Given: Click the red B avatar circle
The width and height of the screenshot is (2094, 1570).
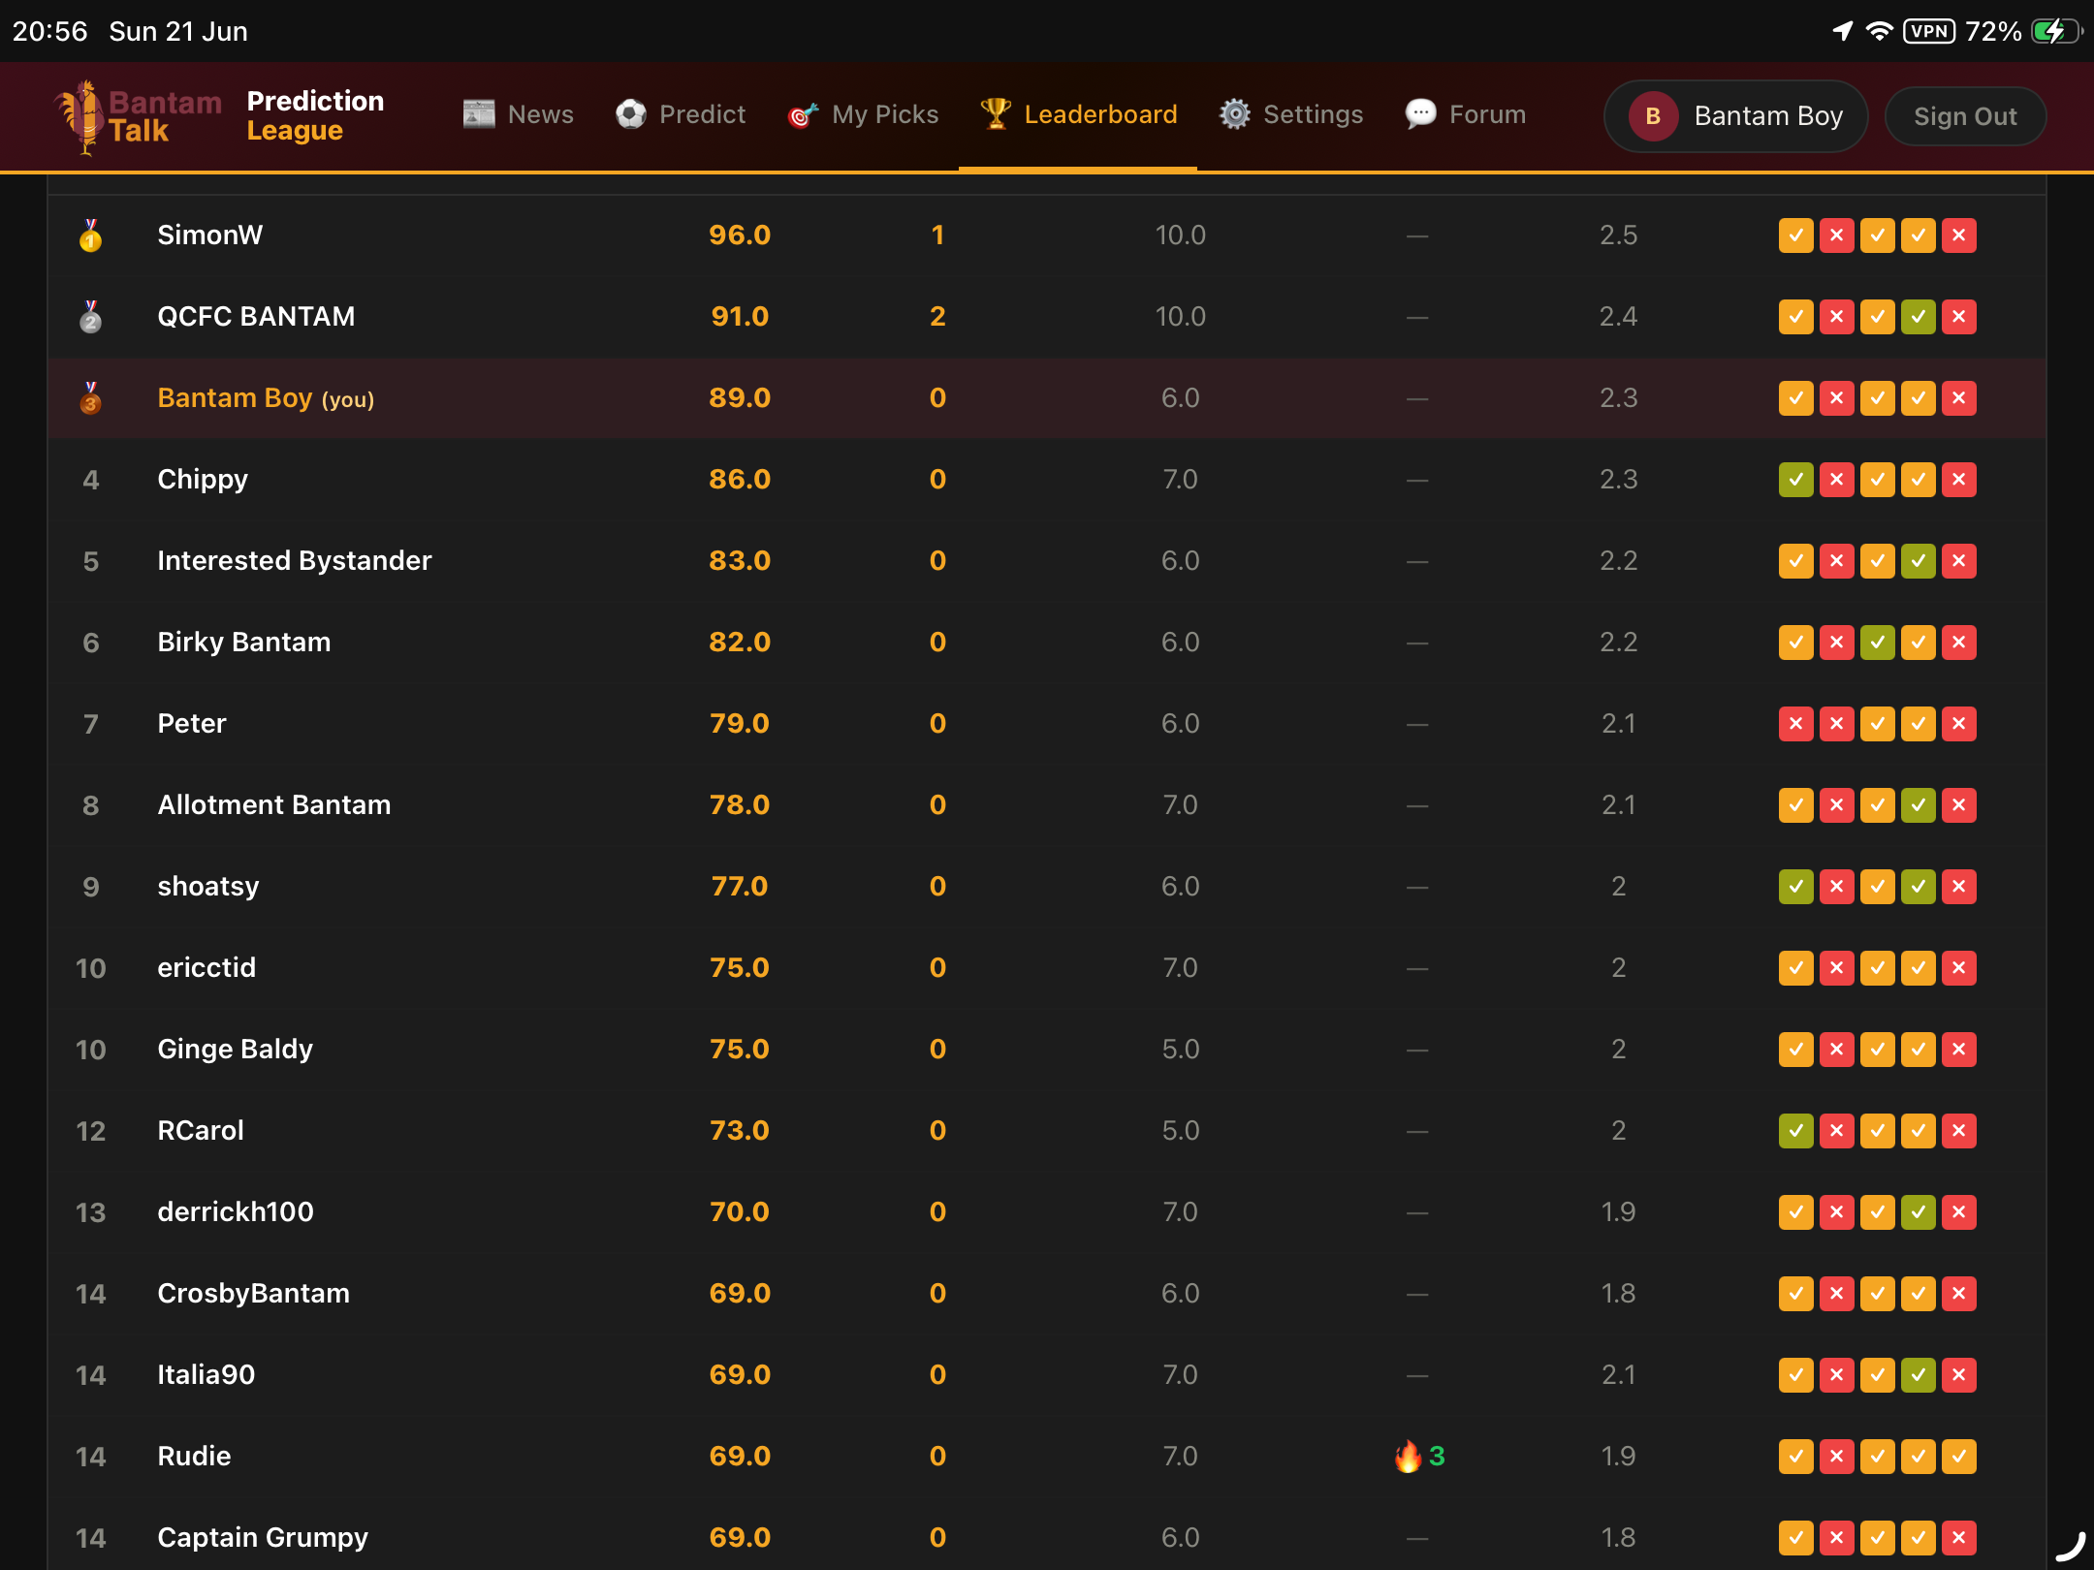Looking at the screenshot, I should [1653, 116].
